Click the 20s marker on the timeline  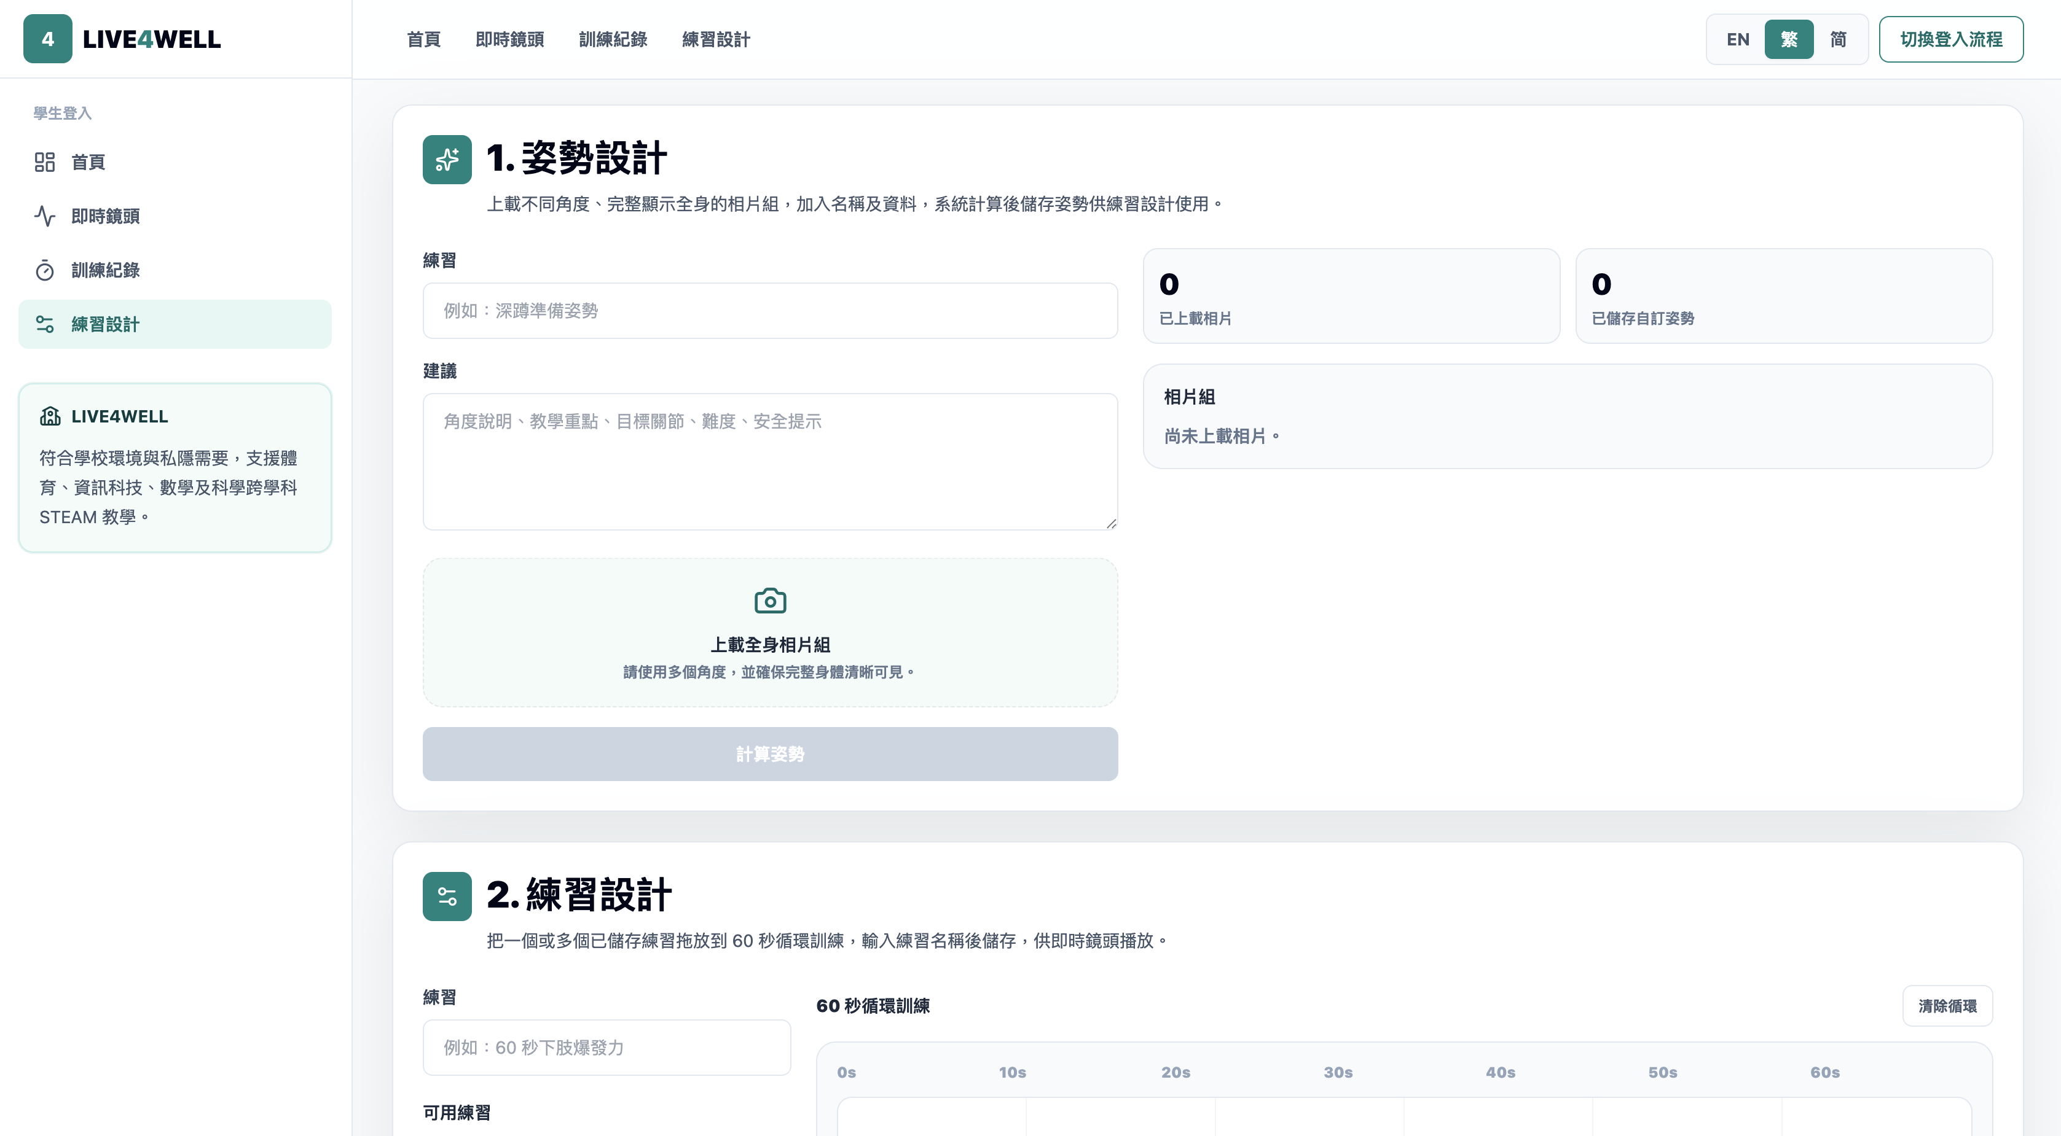[1176, 1072]
